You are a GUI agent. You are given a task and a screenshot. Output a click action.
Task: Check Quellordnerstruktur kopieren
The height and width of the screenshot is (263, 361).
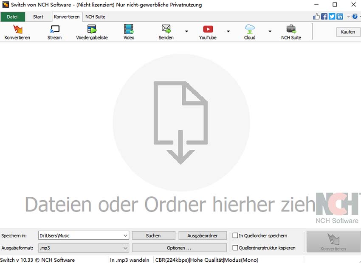click(234, 248)
